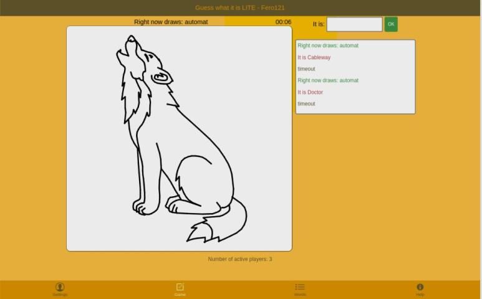Image resolution: width=482 pixels, height=299 pixels.
Task: Click the 00:06 countdown timer
Action: pyautogui.click(x=283, y=22)
